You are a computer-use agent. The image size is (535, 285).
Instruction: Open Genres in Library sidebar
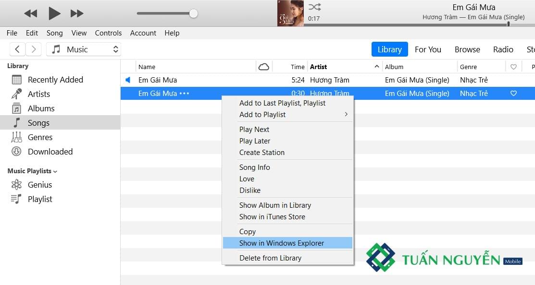(40, 137)
